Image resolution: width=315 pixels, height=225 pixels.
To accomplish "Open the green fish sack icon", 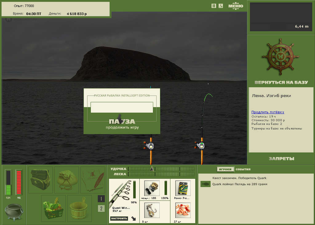I will (66, 180).
